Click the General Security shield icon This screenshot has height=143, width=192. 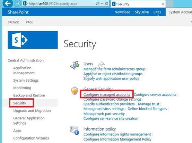pos(75,91)
